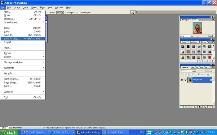The width and height of the screenshot is (217, 135).
Task: Click the Clear Style icon in the Styles panel
Action: (x=200, y=61)
